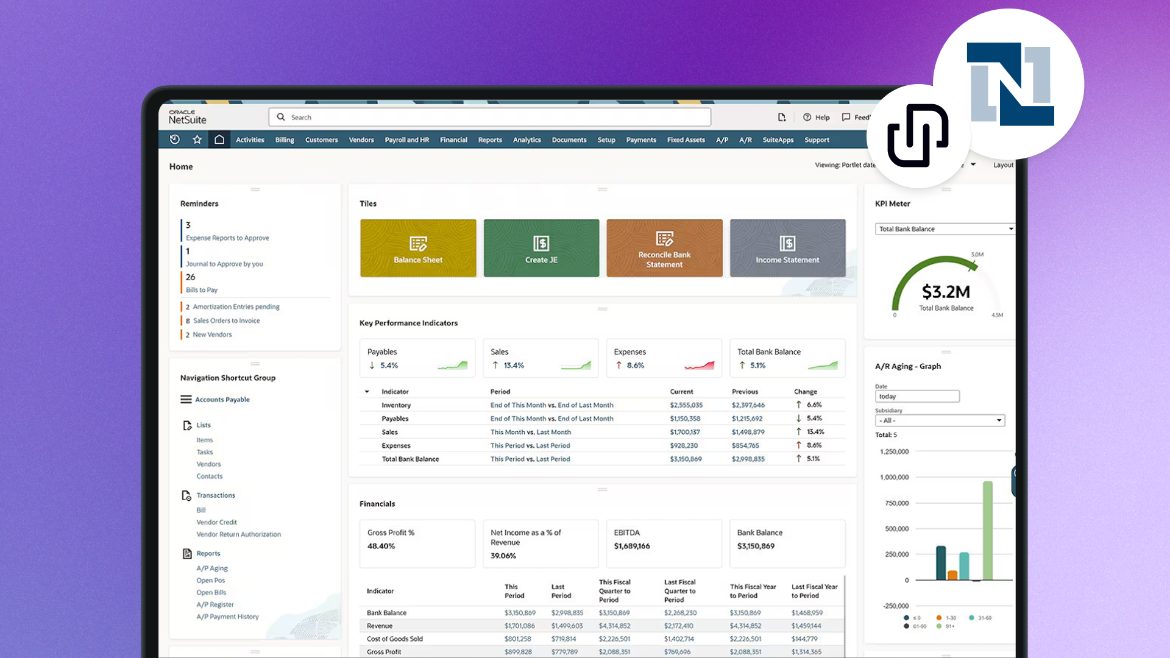Click the Layout link
Image resolution: width=1170 pixels, height=658 pixels.
pos(1004,165)
